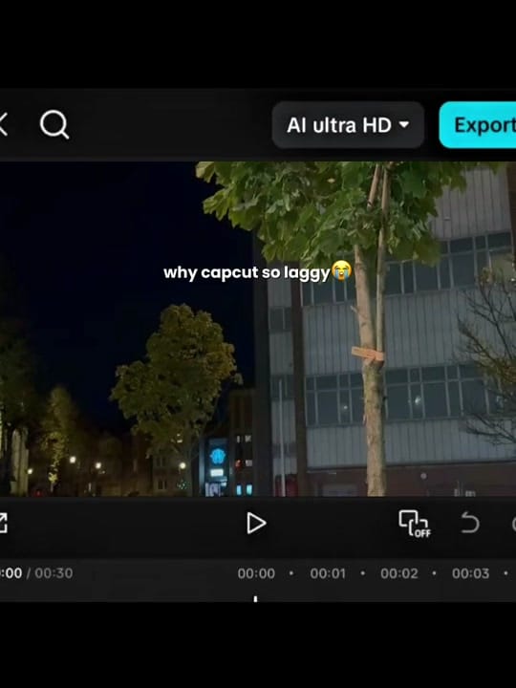Viewport: 516px width, 688px height.
Task: Open the AI ultra HD resolution dropdown
Action: tap(348, 125)
